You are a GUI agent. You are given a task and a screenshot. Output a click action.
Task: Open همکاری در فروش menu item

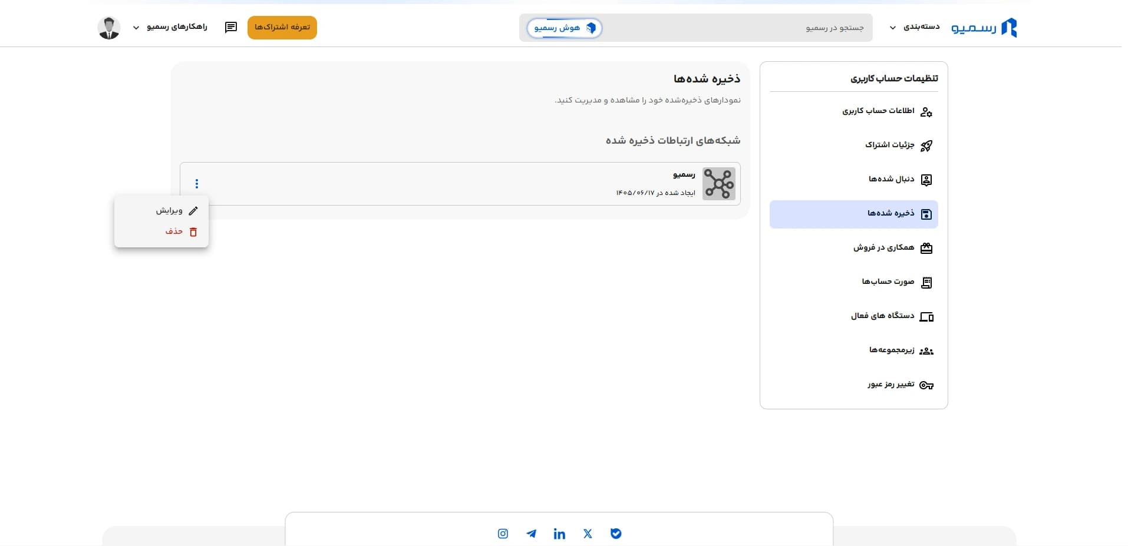(x=853, y=248)
